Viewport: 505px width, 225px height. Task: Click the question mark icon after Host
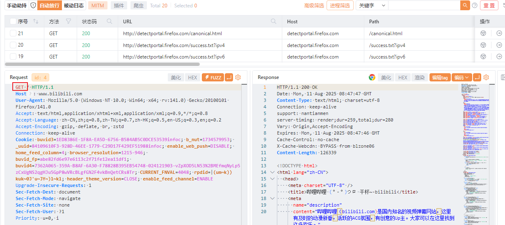(31, 94)
